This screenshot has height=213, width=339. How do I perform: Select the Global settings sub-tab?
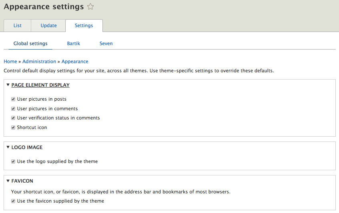coord(30,44)
